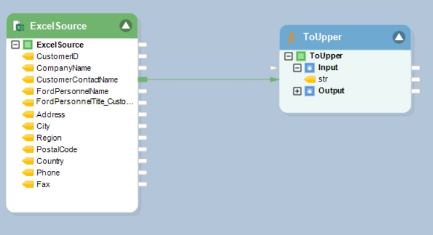
Task: Select the Country field label
Action: (50, 161)
